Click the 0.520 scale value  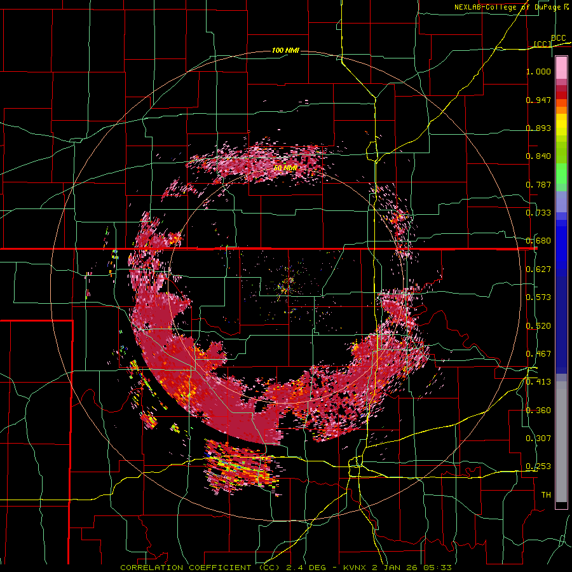click(538, 326)
